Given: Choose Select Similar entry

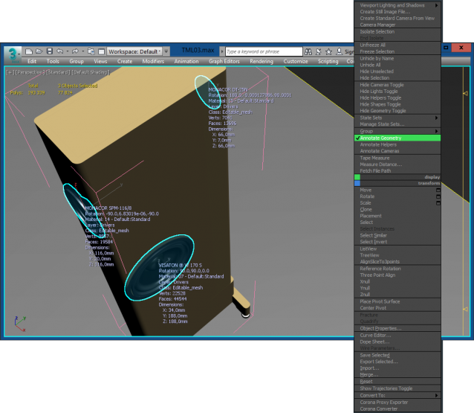Looking at the screenshot, I should pyautogui.click(x=397, y=236).
